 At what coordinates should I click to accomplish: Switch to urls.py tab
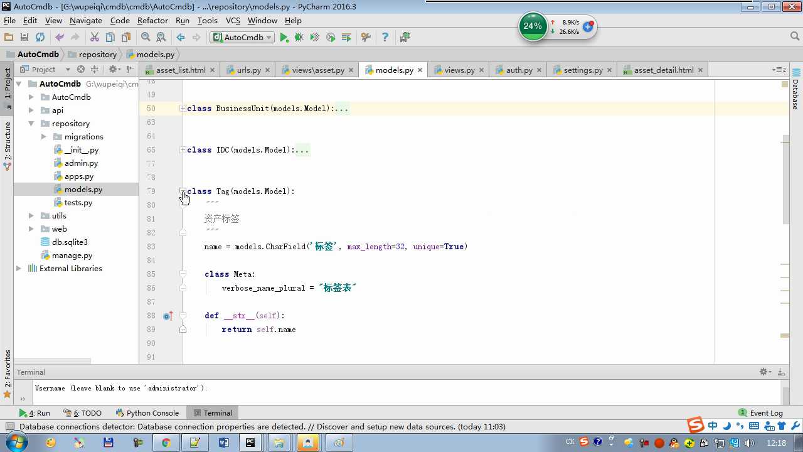point(248,70)
